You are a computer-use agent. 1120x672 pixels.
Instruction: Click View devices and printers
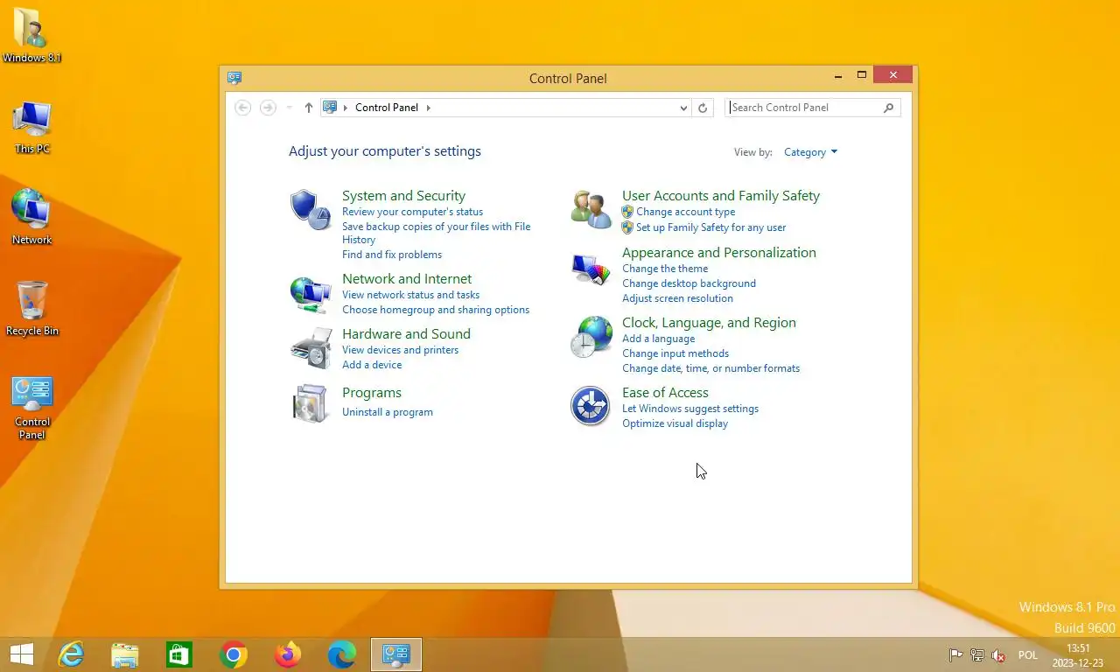400,350
